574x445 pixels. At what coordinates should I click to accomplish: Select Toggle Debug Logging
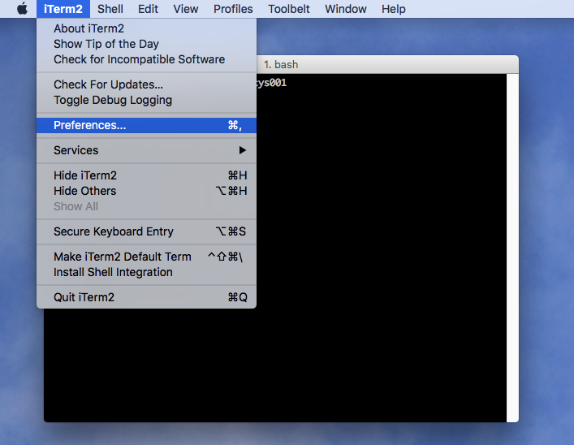coord(146,100)
